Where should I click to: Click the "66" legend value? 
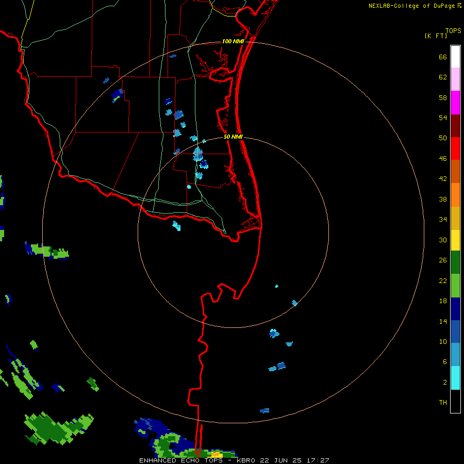tap(443, 57)
